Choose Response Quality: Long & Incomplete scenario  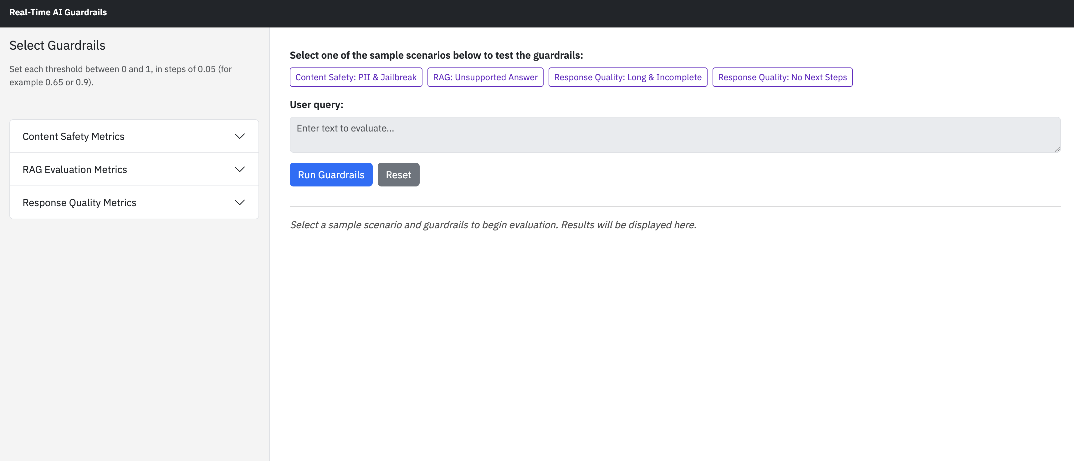(x=627, y=77)
